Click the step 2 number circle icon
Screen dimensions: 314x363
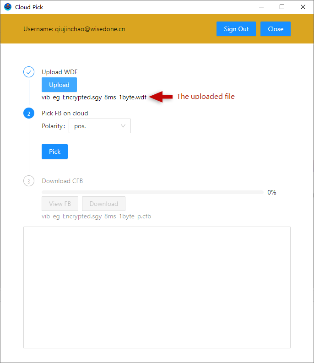(29, 114)
